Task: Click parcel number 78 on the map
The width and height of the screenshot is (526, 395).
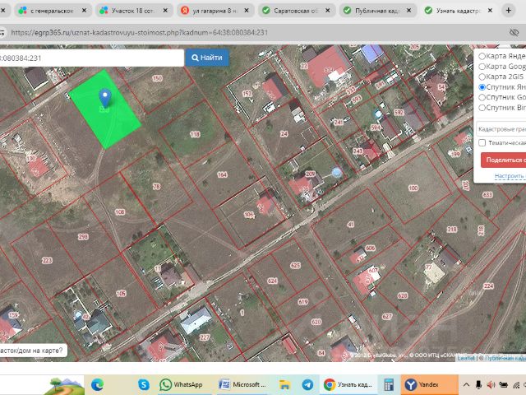Action: pyautogui.click(x=157, y=187)
